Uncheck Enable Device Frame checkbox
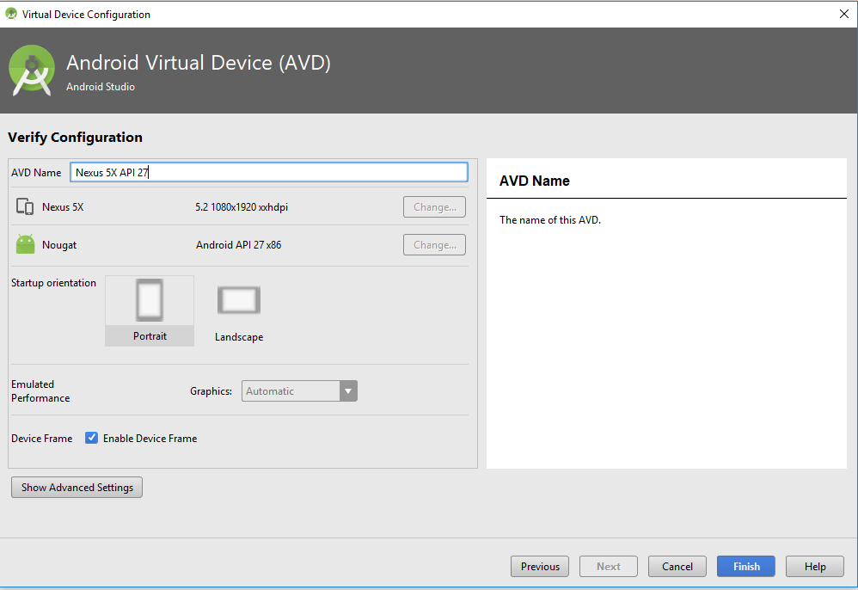The height and width of the screenshot is (590, 858). tap(91, 438)
